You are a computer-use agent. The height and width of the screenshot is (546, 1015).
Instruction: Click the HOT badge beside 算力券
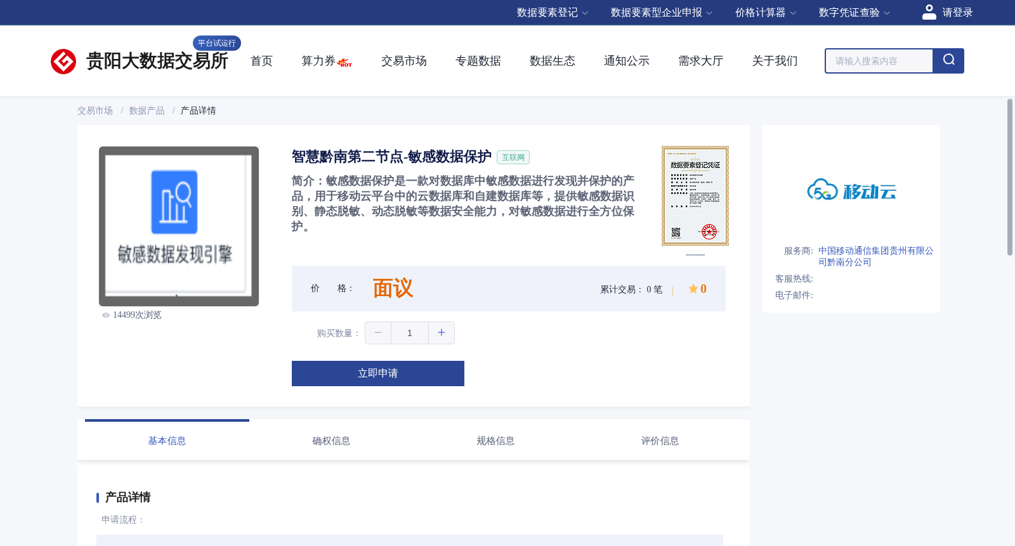345,63
